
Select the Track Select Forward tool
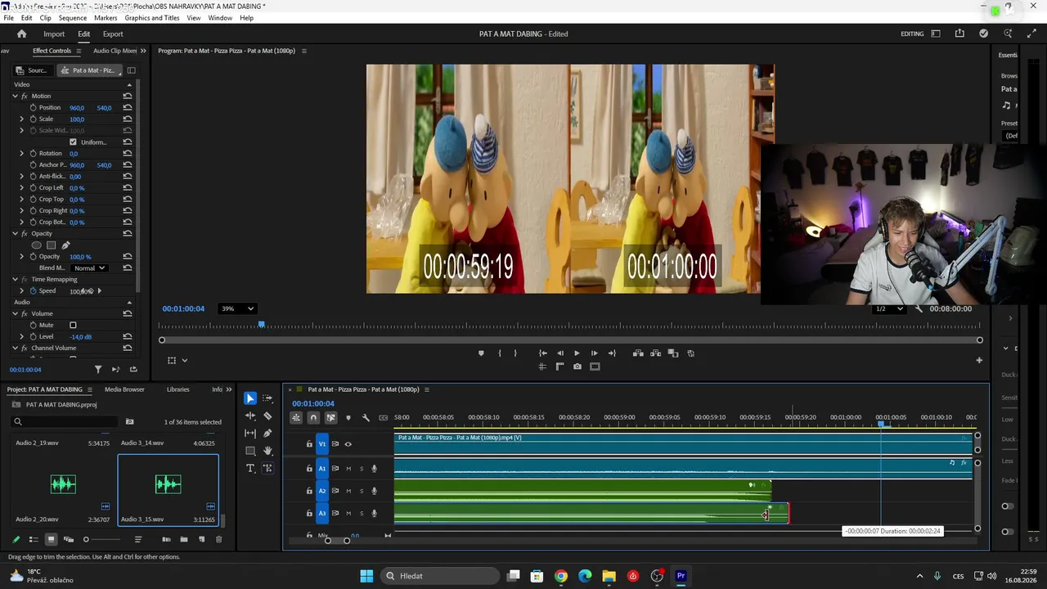pyautogui.click(x=267, y=398)
